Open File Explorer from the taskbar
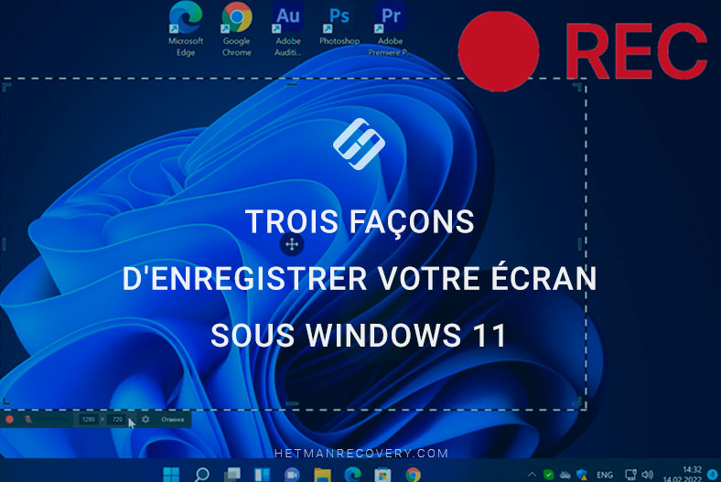The width and height of the screenshot is (721, 482). (x=322, y=474)
